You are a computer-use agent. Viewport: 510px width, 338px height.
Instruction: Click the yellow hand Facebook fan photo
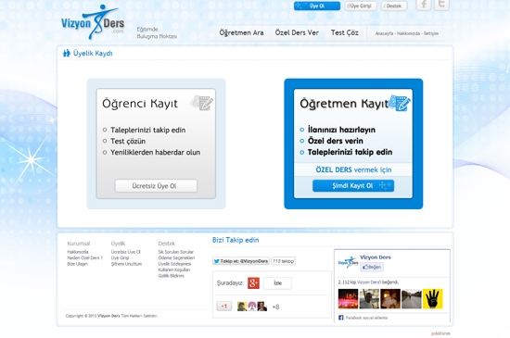tap(433, 299)
